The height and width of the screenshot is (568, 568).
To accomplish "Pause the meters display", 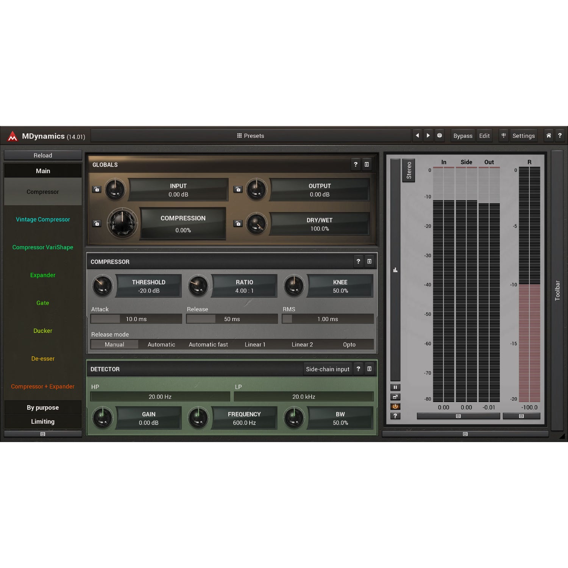I will [395, 387].
